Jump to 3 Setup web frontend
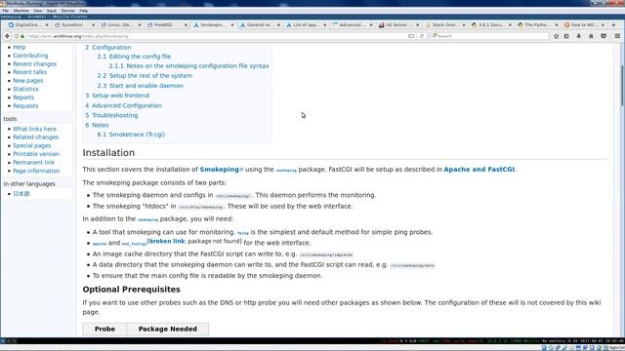 click(117, 96)
